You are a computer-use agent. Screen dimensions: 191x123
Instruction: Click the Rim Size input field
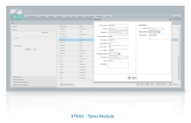118,50
